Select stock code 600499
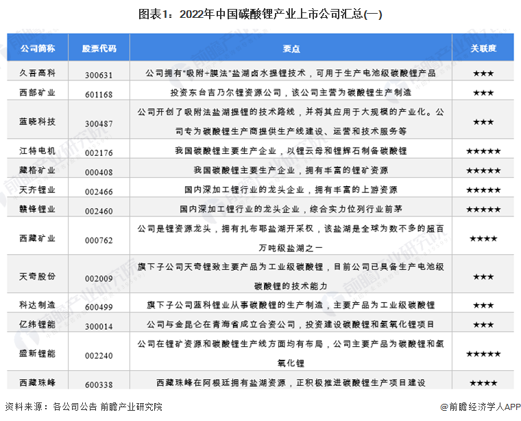This screenshot has height=421, width=521. click(x=99, y=307)
